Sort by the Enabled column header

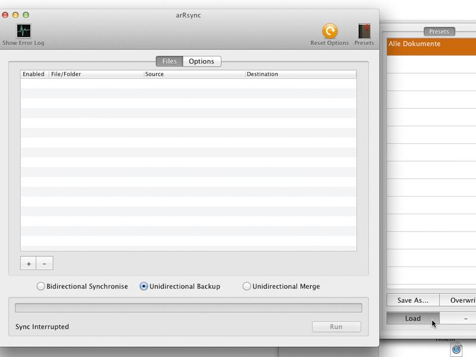click(x=35, y=74)
